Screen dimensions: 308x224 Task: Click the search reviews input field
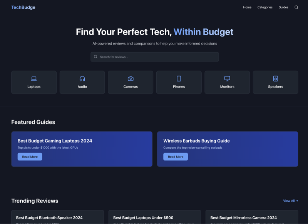[154, 56]
